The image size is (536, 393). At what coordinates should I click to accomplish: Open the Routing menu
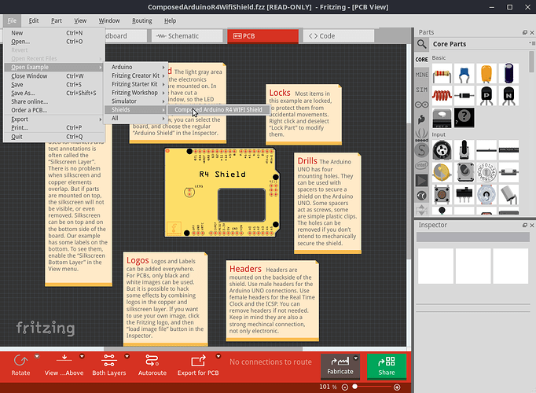click(x=142, y=21)
